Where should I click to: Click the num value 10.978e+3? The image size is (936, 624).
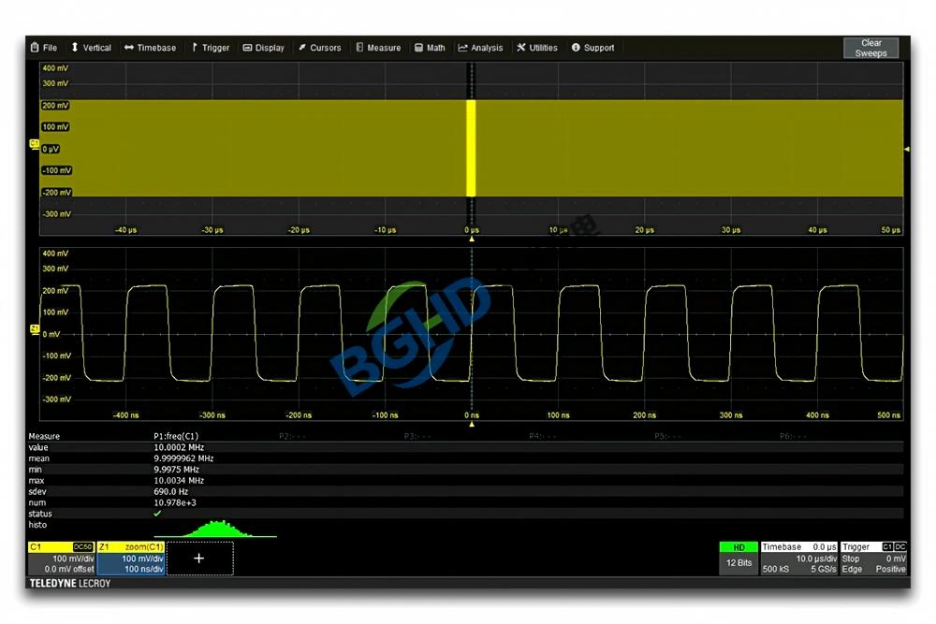[x=175, y=502]
